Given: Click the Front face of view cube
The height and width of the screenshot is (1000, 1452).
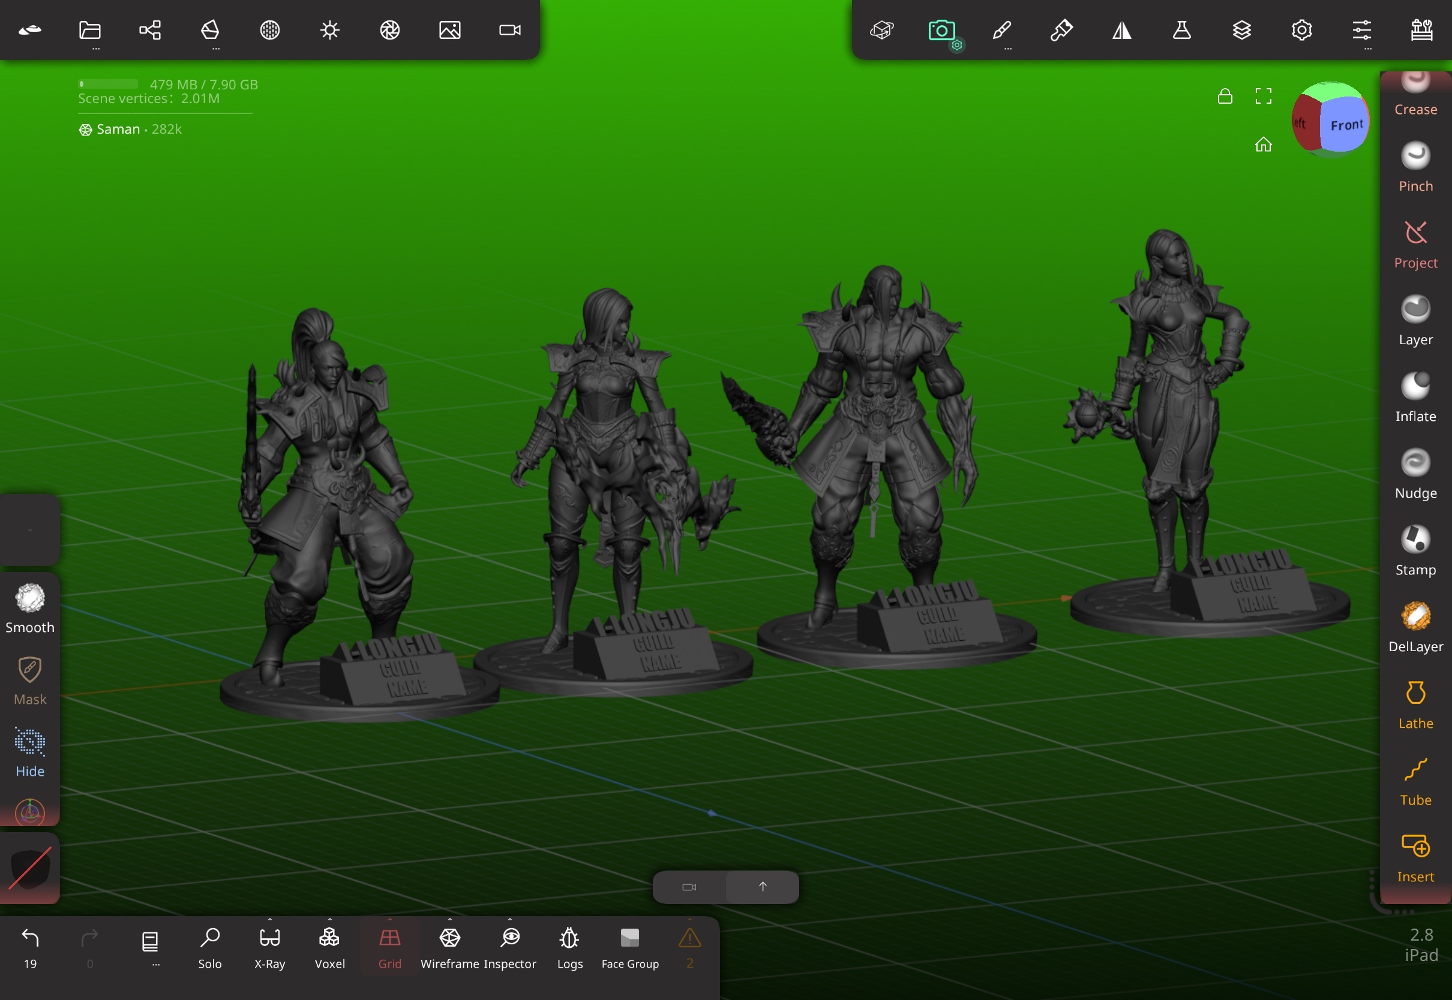Looking at the screenshot, I should 1345,125.
